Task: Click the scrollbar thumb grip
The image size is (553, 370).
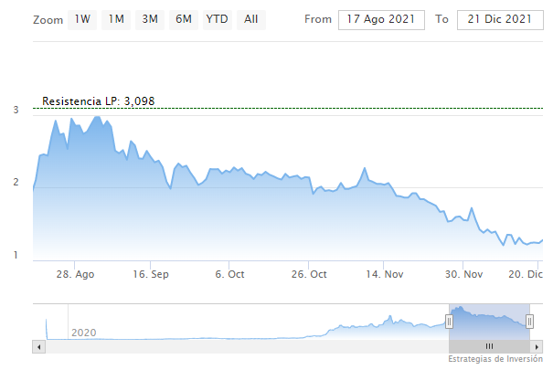Action: [x=489, y=346]
